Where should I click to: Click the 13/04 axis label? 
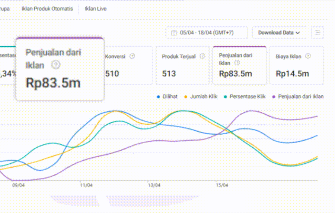click(x=154, y=185)
